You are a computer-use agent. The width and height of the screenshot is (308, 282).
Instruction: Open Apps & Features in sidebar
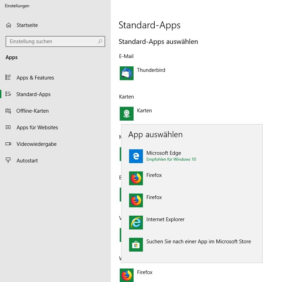click(35, 78)
